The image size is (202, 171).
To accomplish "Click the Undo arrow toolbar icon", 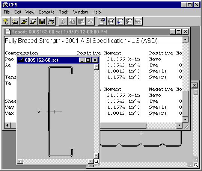I will 90,21.
